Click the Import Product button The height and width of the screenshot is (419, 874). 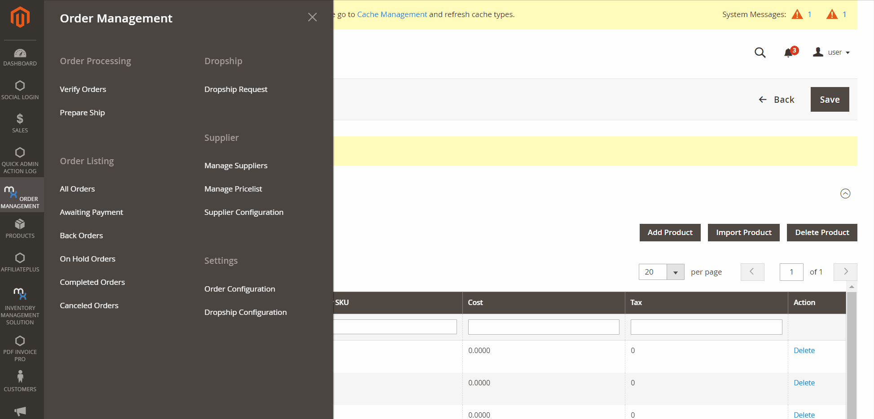click(744, 232)
